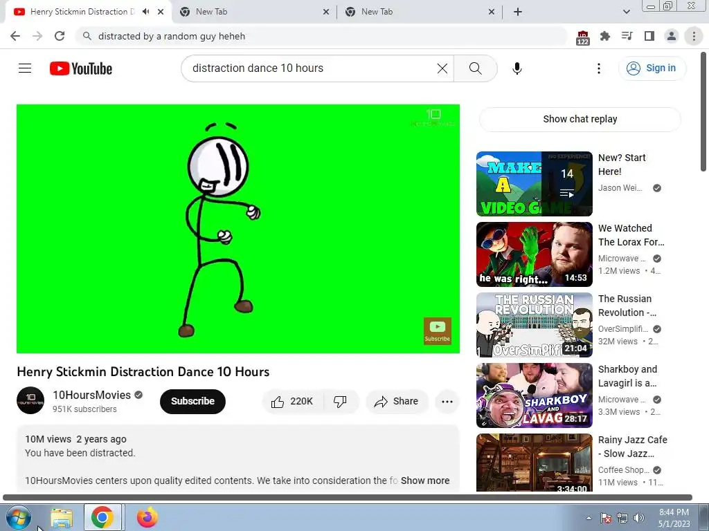Open Sharkboy and Lavagirl video title
Viewport: 709px width, 531px height.
(627, 375)
